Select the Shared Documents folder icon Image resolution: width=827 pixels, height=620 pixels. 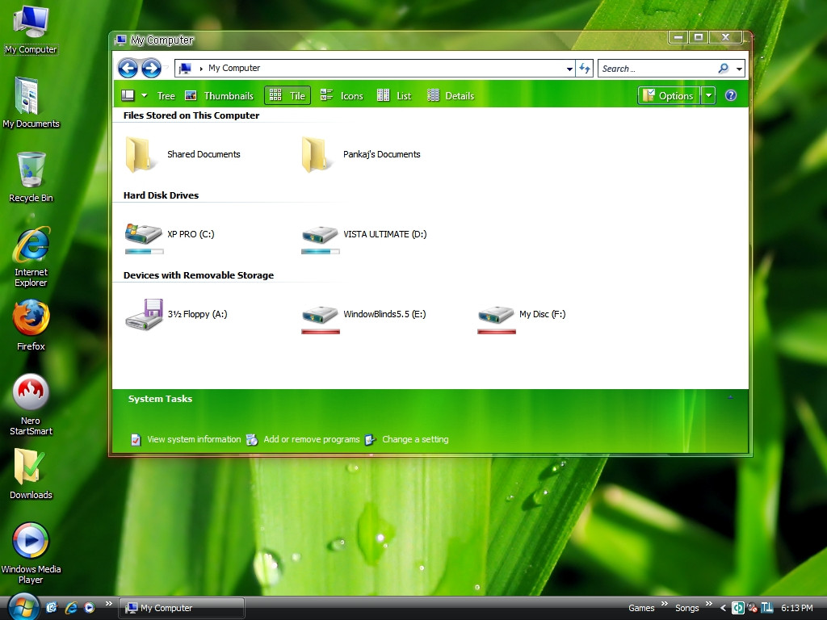click(141, 154)
